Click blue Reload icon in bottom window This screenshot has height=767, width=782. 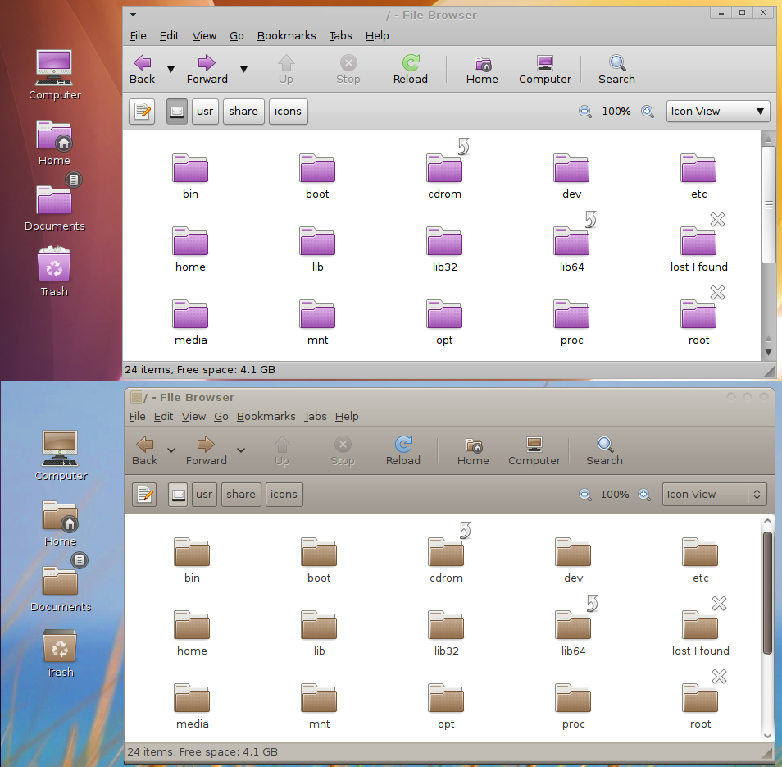[x=403, y=444]
